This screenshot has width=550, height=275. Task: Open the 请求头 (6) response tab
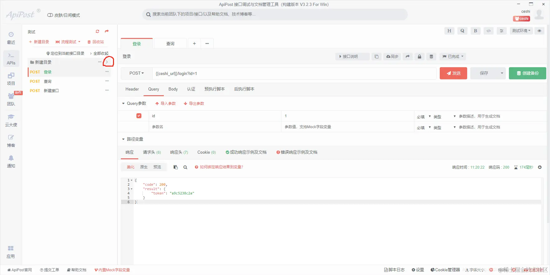coord(152,152)
